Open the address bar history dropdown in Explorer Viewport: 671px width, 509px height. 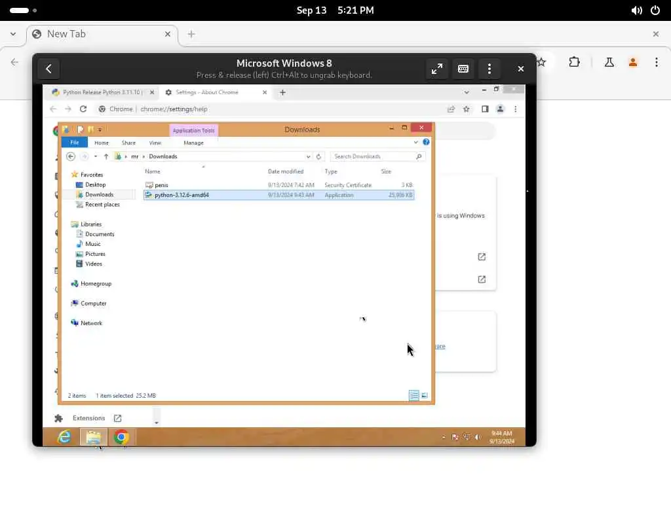[308, 156]
